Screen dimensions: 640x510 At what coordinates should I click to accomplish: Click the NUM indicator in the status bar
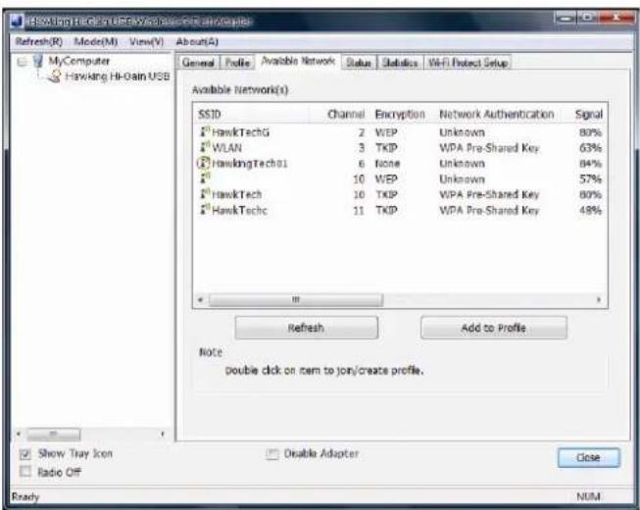tap(588, 496)
